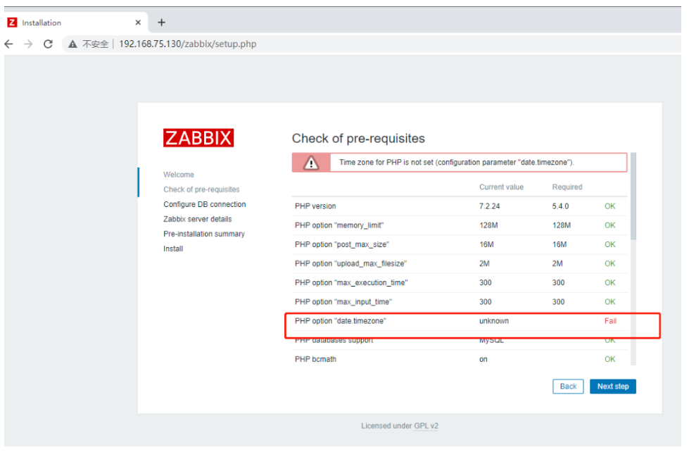The image size is (689, 452).
Task: Click the Back button
Action: pos(568,387)
